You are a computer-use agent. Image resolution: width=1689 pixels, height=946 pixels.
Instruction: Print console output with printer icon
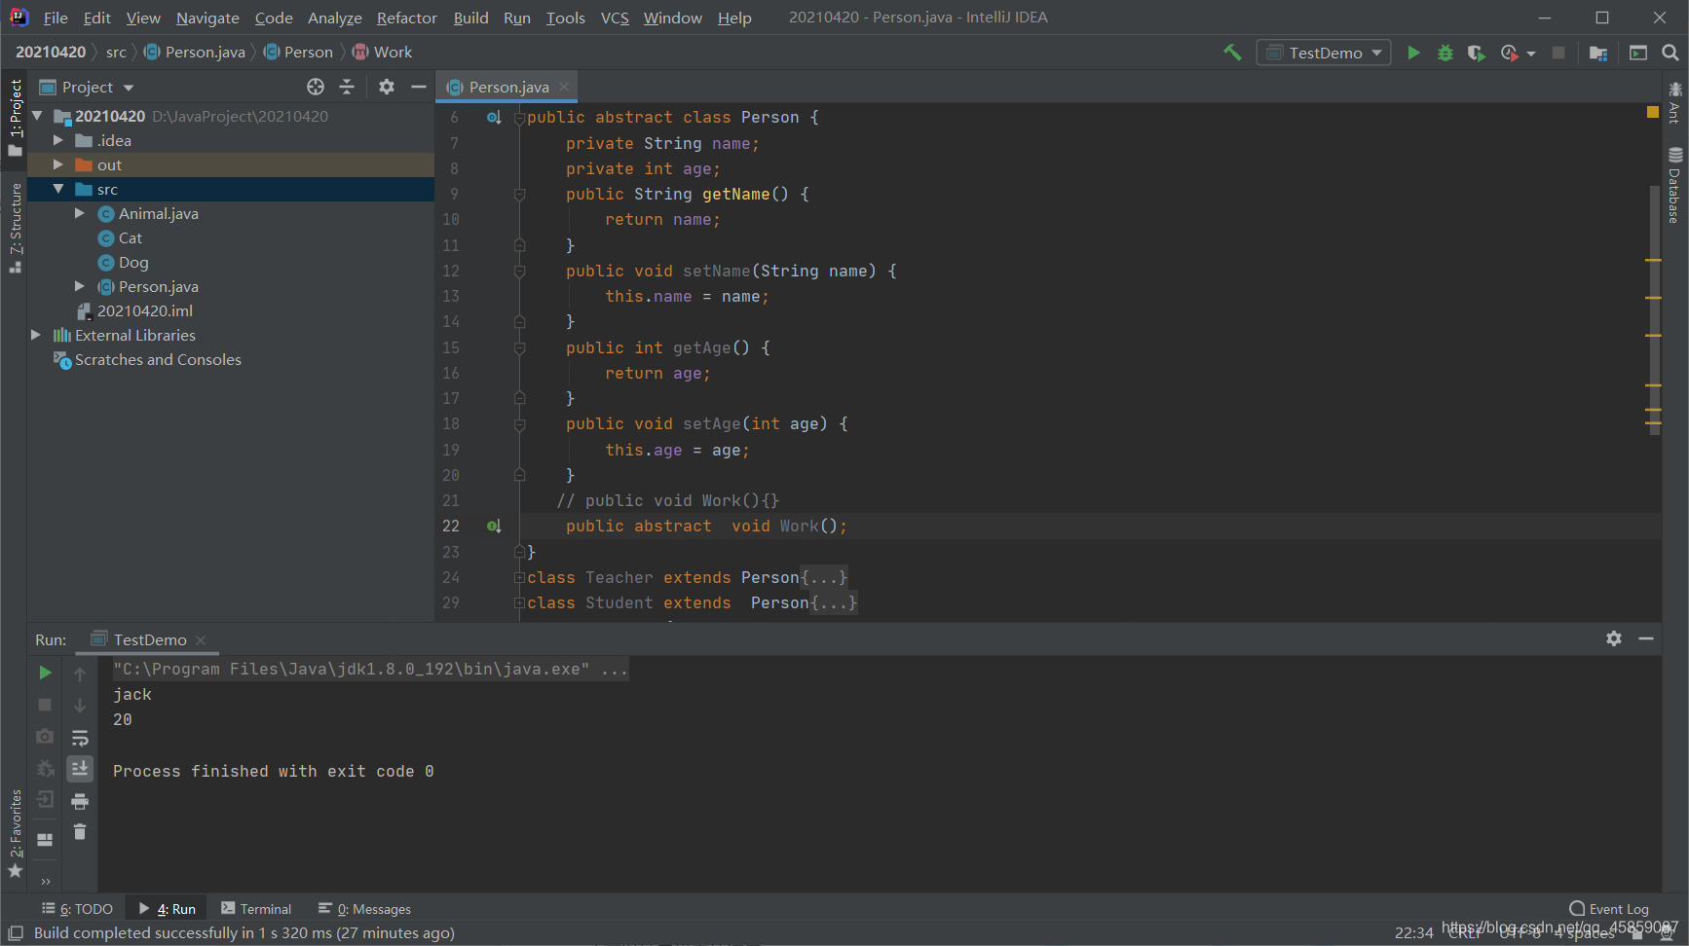80,801
